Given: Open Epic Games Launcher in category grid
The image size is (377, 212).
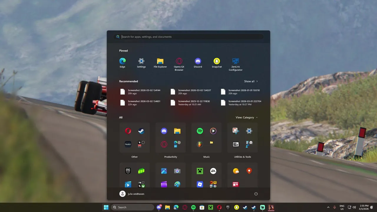Looking at the screenshot, I should coord(128,171).
